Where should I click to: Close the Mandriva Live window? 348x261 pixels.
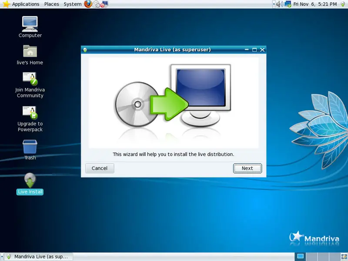click(262, 50)
